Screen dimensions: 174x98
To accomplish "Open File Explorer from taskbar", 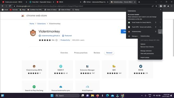I will 92,96.
